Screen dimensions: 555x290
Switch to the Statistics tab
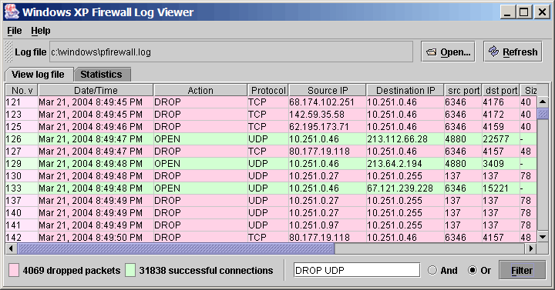[x=103, y=75]
